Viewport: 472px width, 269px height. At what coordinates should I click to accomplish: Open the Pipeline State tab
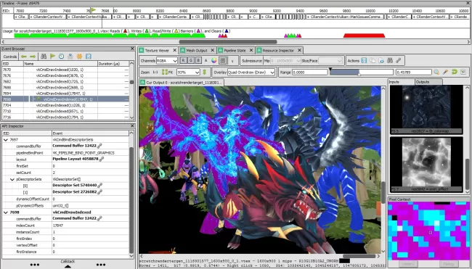point(235,51)
